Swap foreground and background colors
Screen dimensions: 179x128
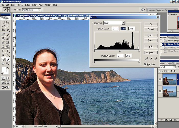[8, 68]
